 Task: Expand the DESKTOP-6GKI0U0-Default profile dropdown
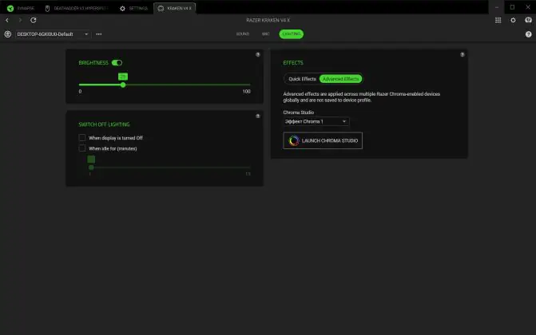[53, 34]
